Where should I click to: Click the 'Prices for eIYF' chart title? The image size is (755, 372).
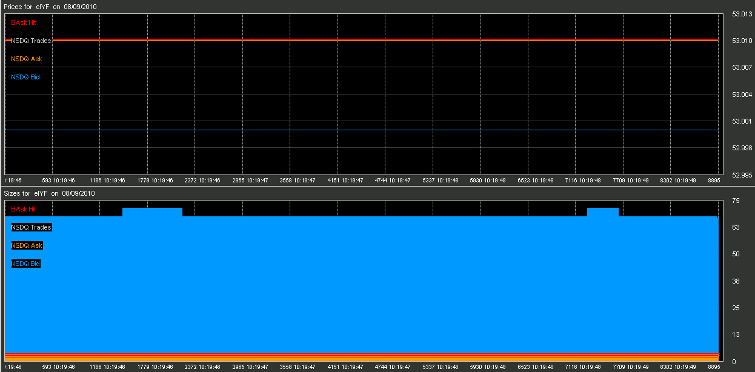point(50,6)
